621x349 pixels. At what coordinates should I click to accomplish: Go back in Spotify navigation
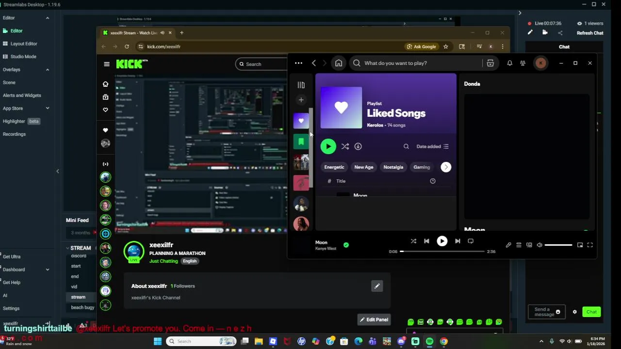314,63
